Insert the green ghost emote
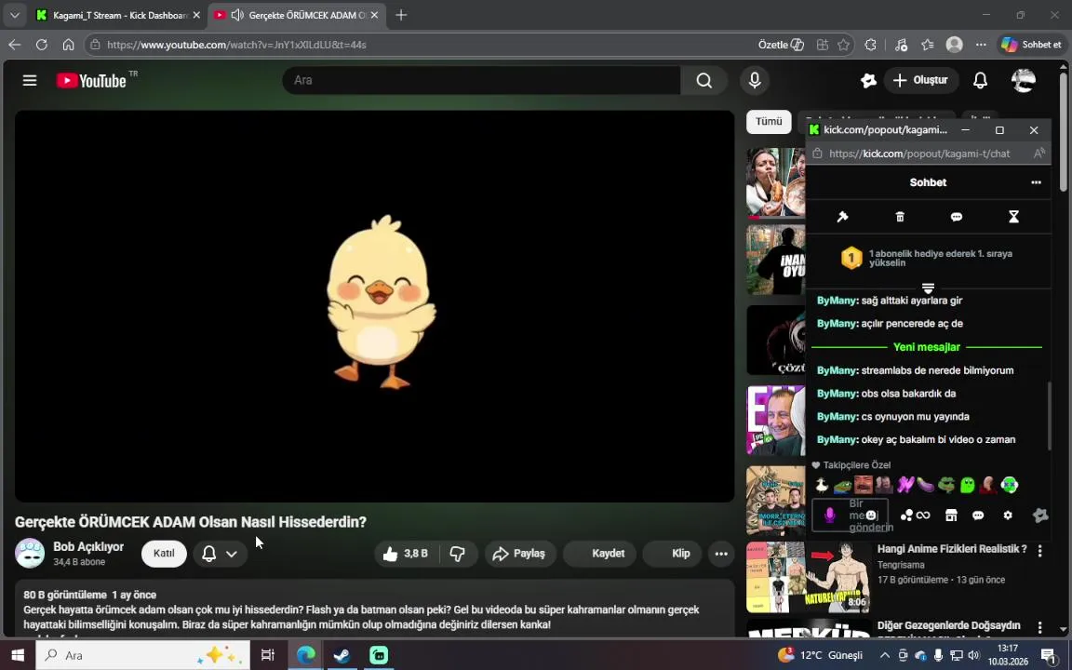 point(968,486)
